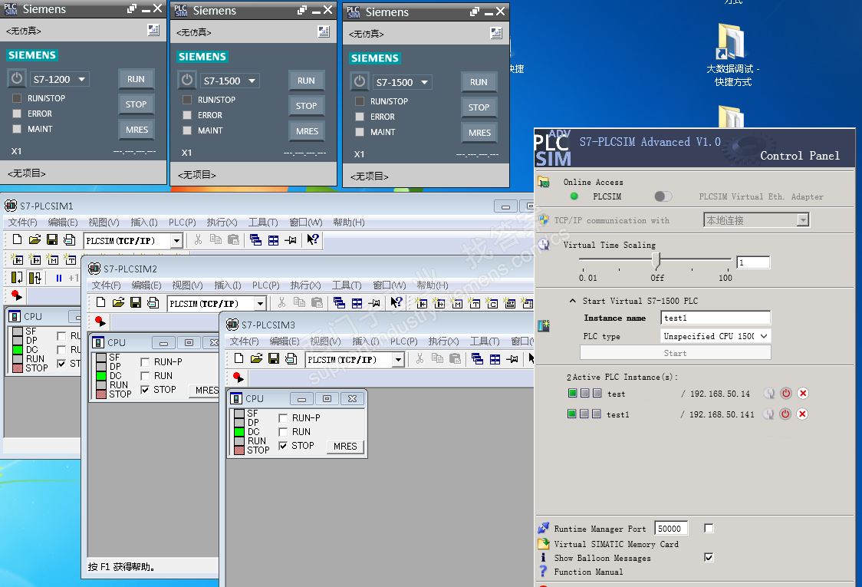This screenshot has height=587, width=862.
Task: Uncheck Show Balloon Messages
Action: [x=709, y=557]
